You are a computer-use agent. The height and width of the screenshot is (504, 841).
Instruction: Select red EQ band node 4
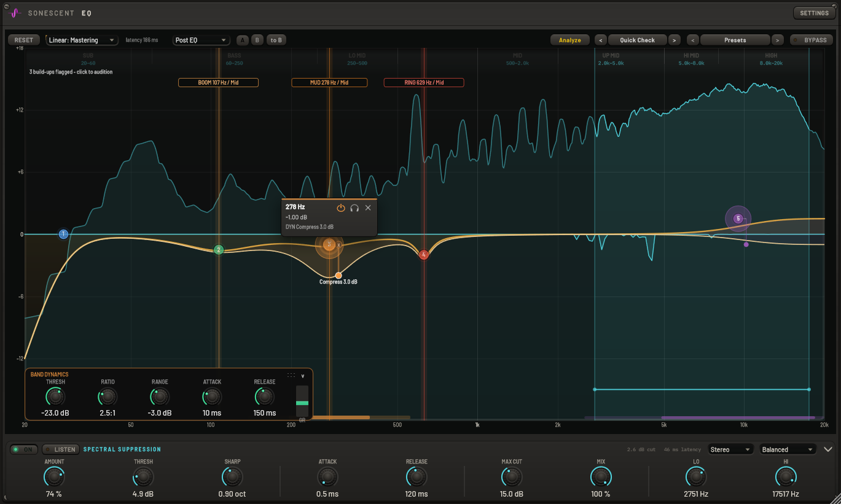coord(423,255)
